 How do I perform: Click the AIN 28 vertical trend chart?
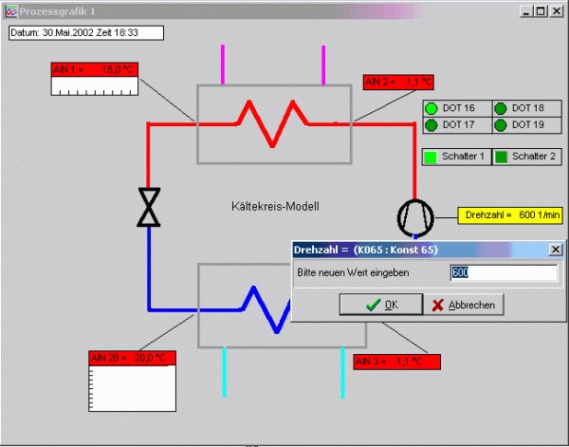click(x=132, y=388)
